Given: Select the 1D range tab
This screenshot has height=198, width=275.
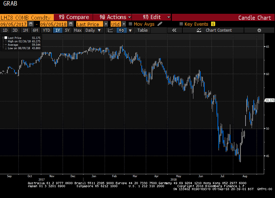Looking at the screenshot, I should point(5,30).
